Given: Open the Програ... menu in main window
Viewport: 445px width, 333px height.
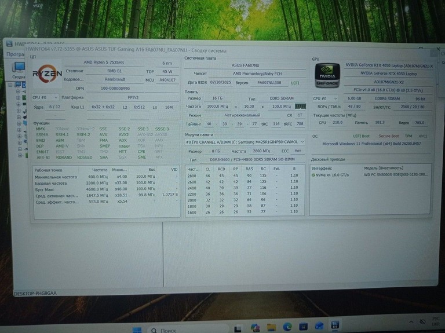Looking at the screenshot, I should coord(15,54).
